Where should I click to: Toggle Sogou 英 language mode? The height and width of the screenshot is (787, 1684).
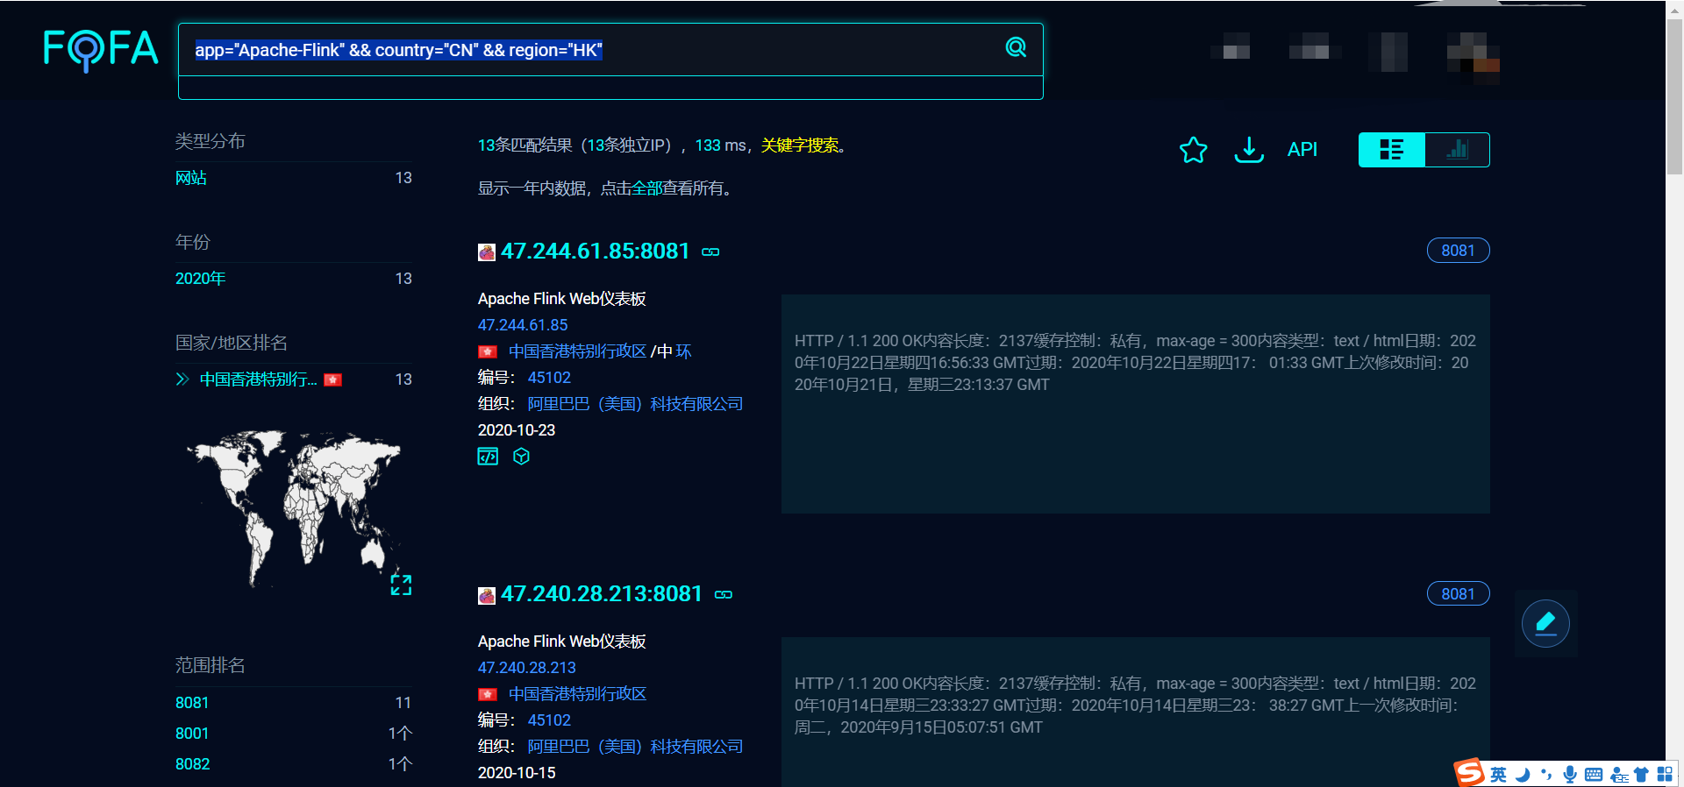pos(1498,775)
